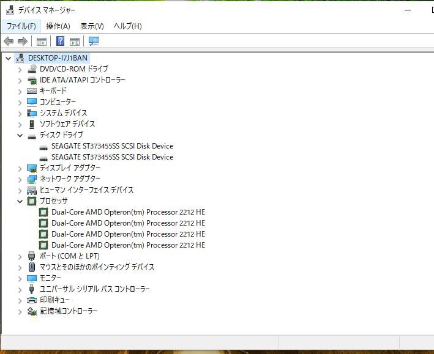Open the ファイル(F) menu
The height and width of the screenshot is (354, 434).
pos(21,26)
